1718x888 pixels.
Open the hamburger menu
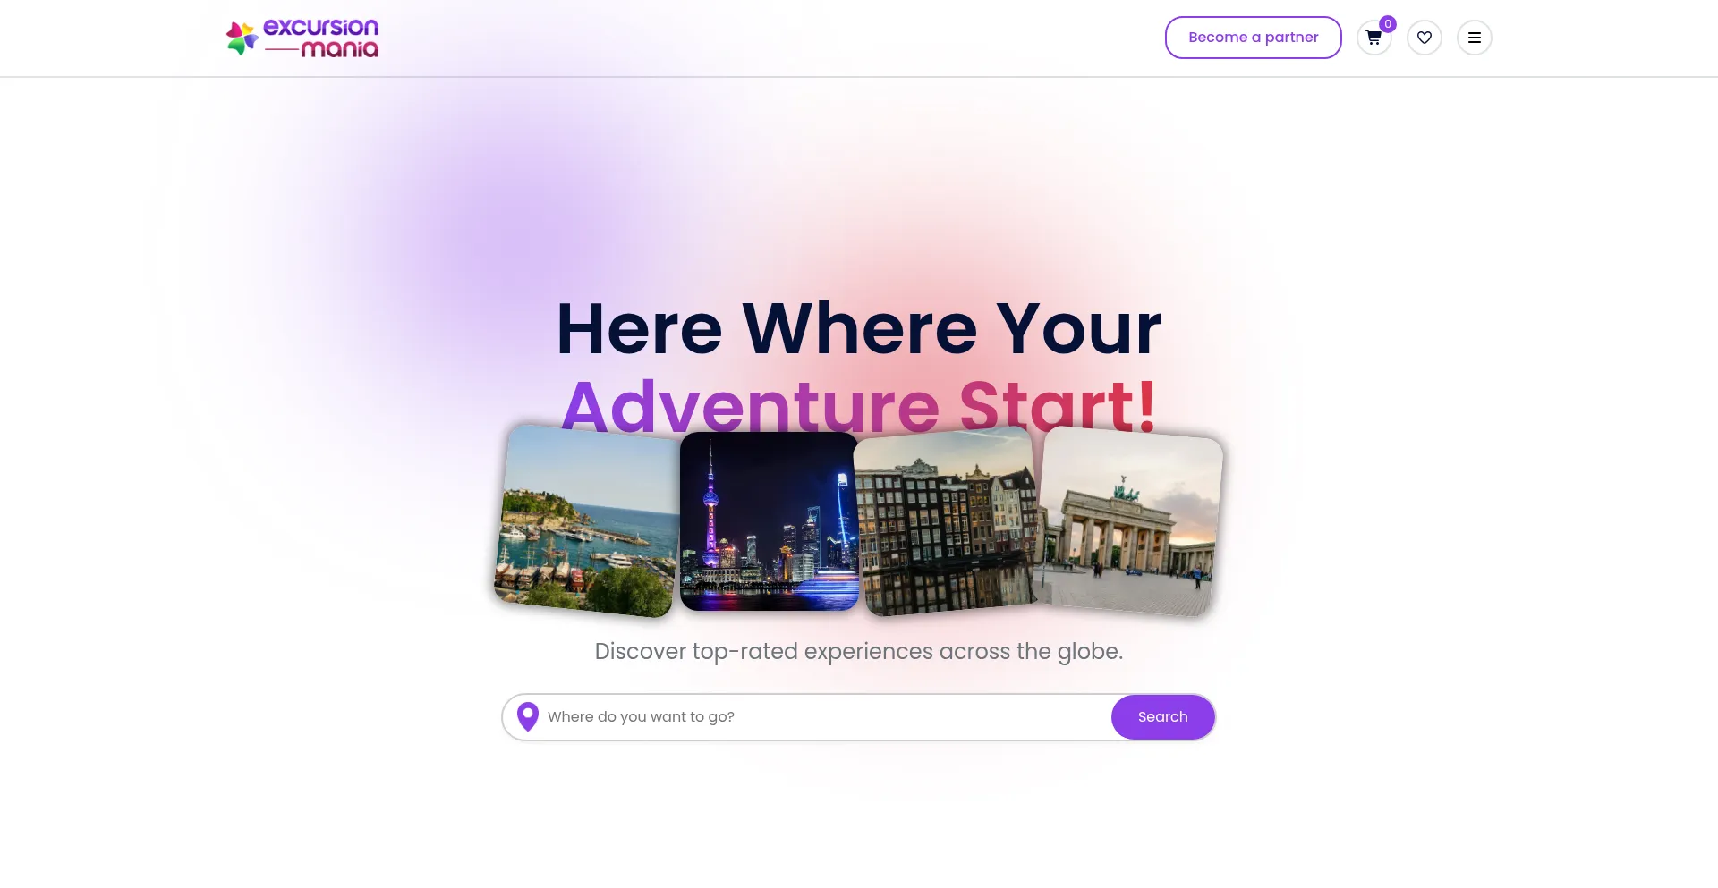pos(1474,38)
